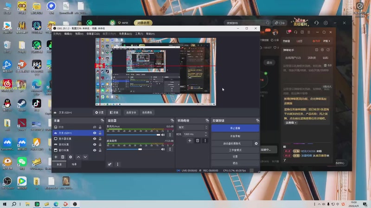
Task: Open Microsoft Edge desktop icon
Action: pyautogui.click(x=37, y=87)
